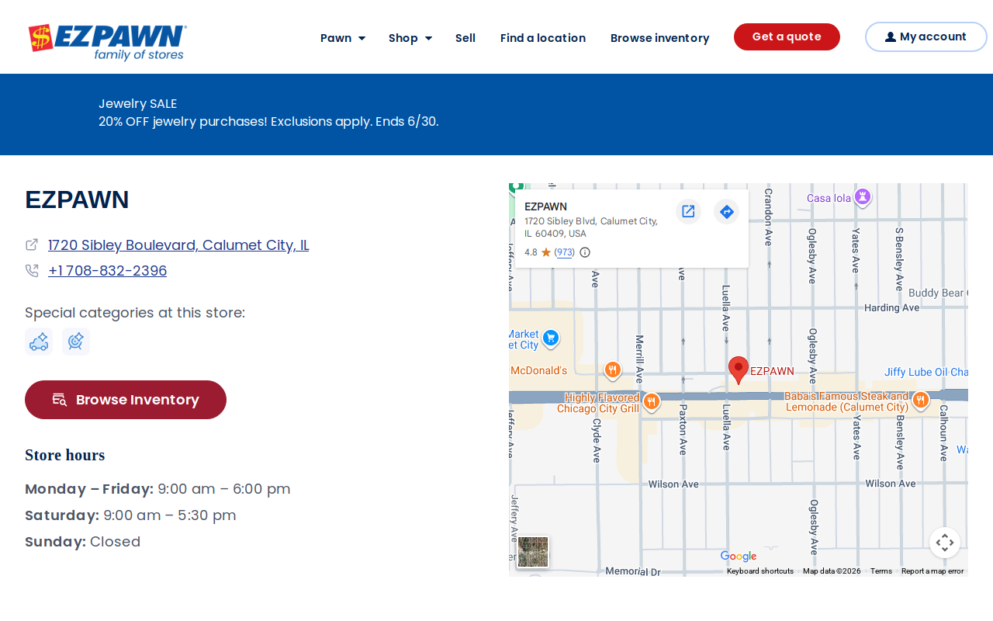This screenshot has height=621, width=993.
Task: Click the blue directions arrow icon
Action: click(x=726, y=211)
